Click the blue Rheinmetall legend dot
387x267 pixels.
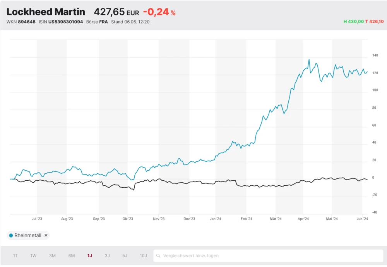click(x=10, y=235)
